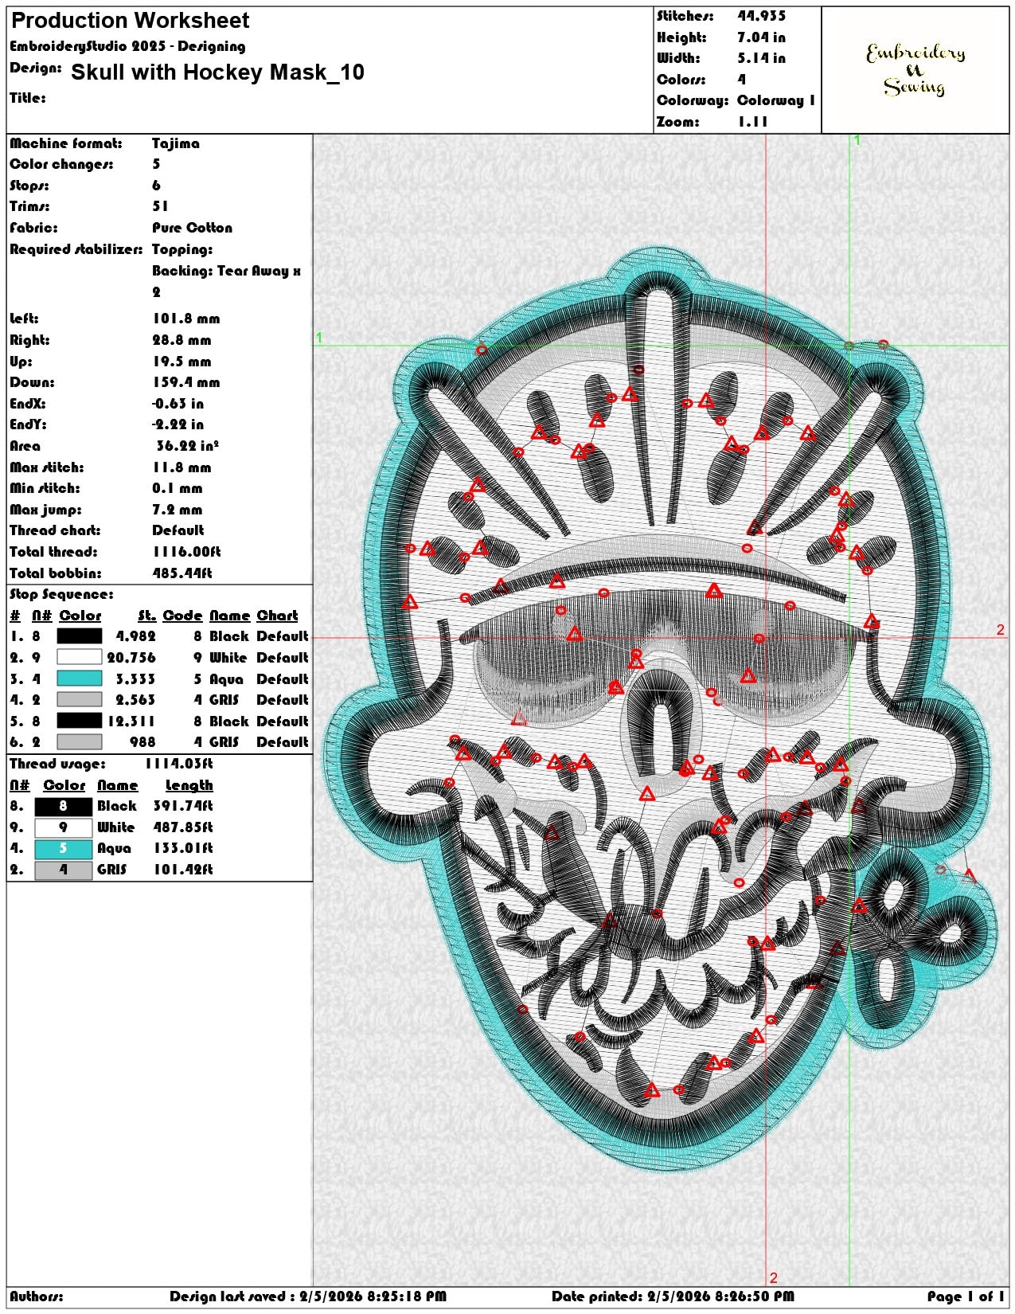Click the 'Stop Sequence:' heading
Image resolution: width=1015 pixels, height=1314 pixels.
(61, 594)
